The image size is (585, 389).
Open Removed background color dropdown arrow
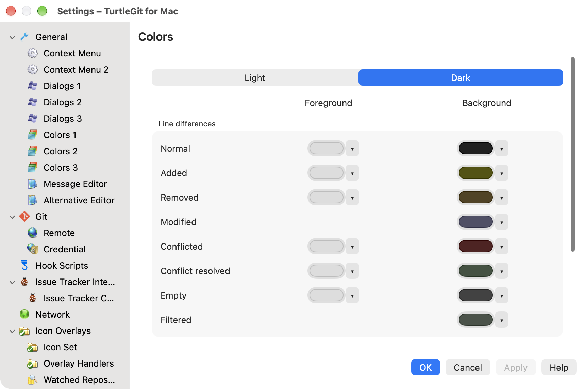pos(502,198)
